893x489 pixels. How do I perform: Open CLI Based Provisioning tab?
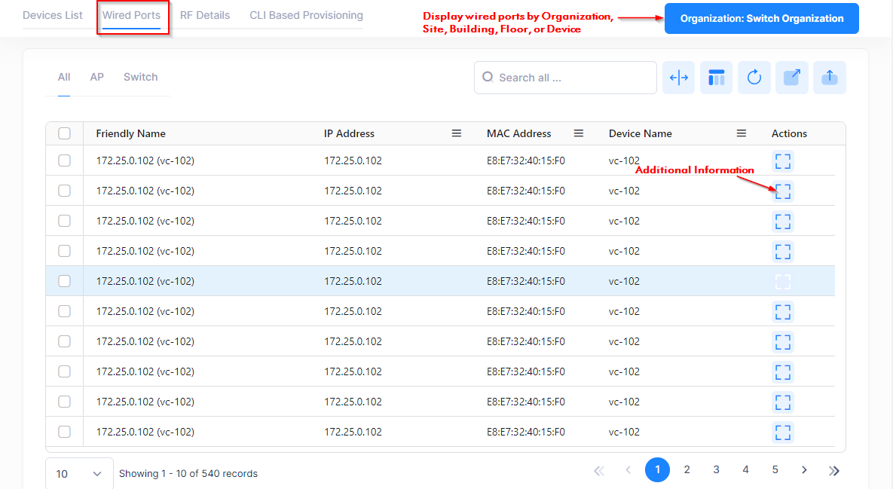(x=307, y=15)
